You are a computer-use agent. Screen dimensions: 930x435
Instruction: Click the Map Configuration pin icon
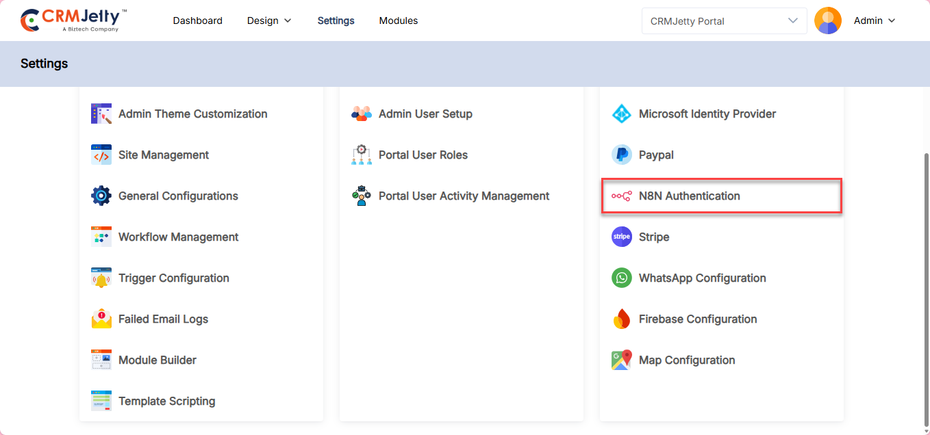pyautogui.click(x=621, y=360)
